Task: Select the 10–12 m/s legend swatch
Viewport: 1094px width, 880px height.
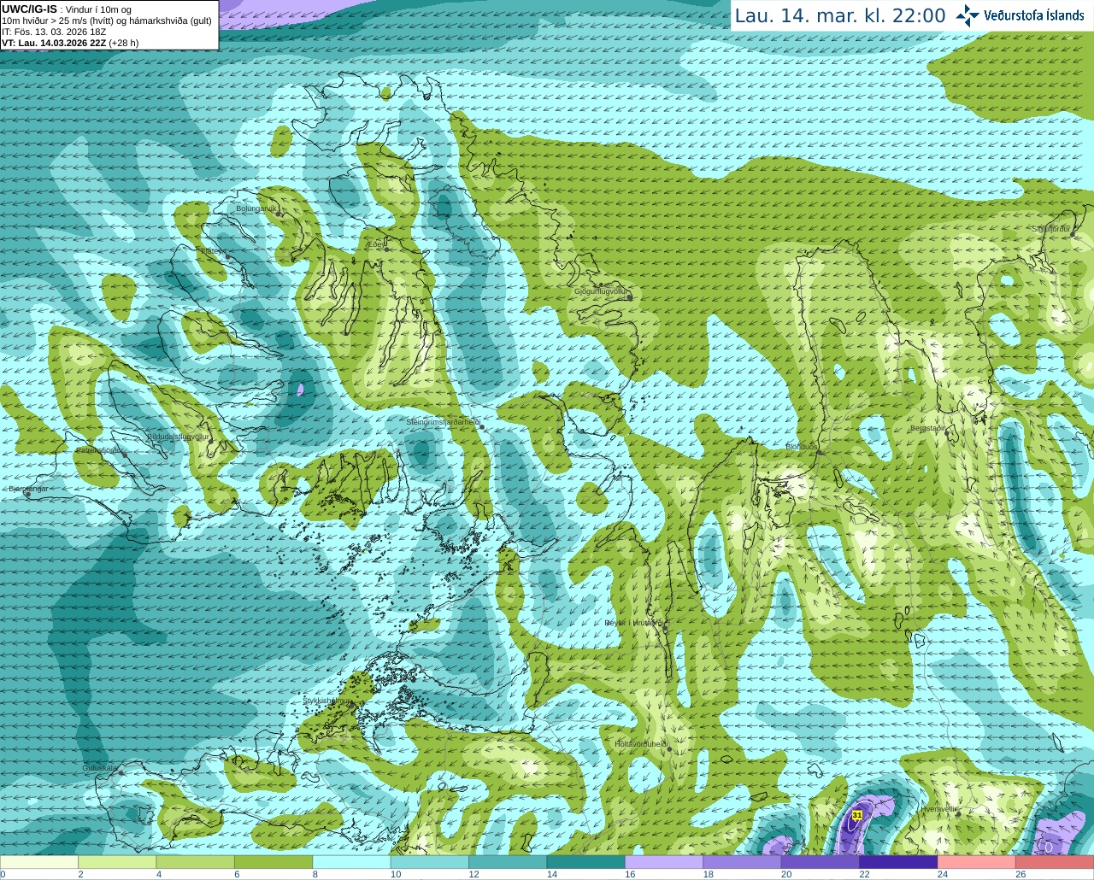Action: 430,862
